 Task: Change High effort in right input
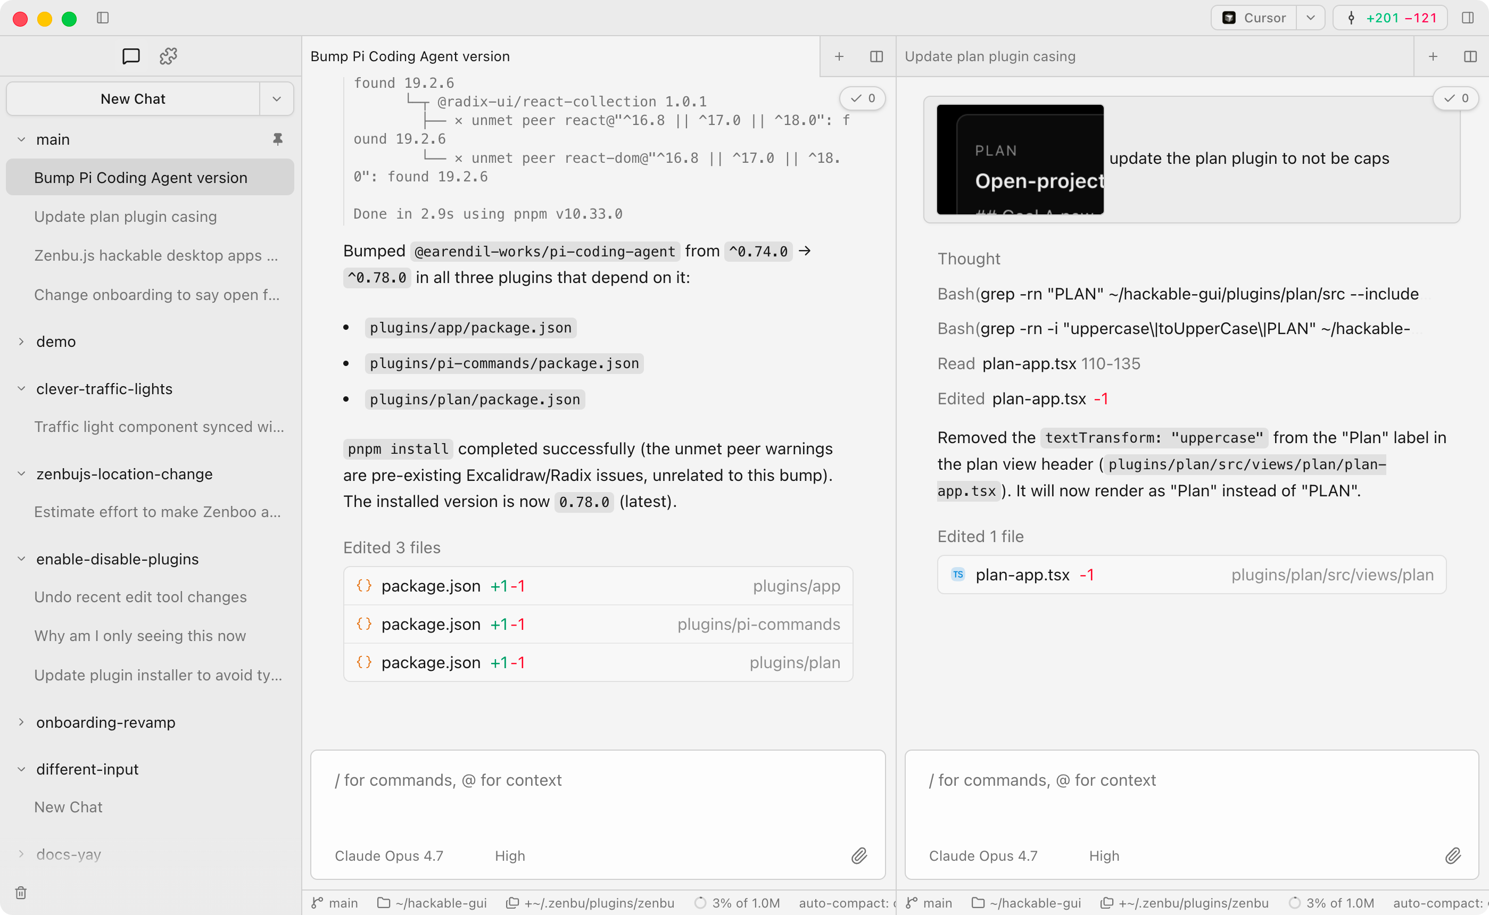click(x=1104, y=856)
